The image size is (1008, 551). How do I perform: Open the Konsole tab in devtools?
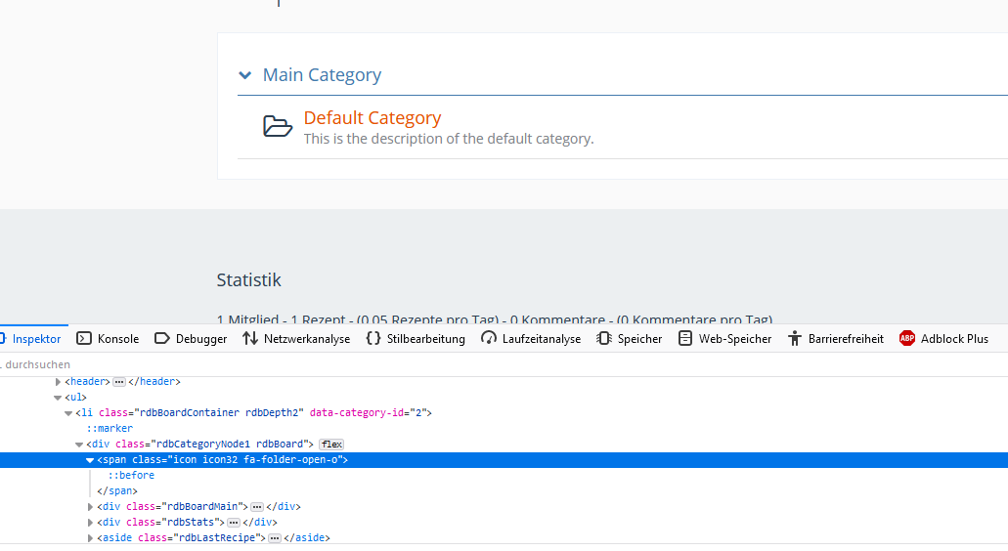(x=108, y=339)
